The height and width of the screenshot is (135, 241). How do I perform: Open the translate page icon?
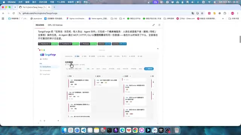[193, 13]
